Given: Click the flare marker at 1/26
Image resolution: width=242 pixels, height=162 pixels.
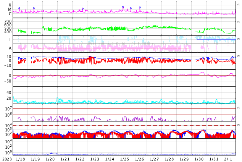Looking at the screenshot, I should point(140,7).
